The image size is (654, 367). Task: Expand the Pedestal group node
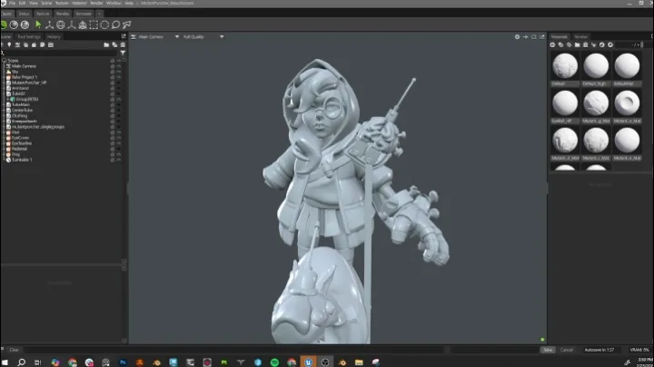click(x=4, y=149)
